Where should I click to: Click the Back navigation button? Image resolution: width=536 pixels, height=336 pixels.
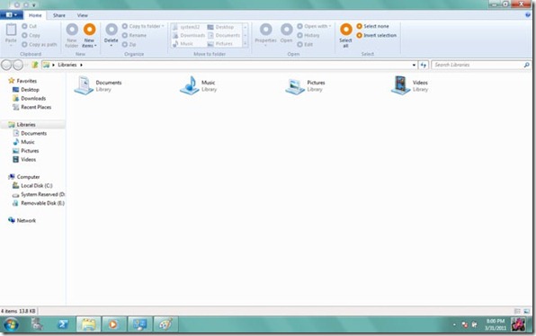click(x=6, y=65)
